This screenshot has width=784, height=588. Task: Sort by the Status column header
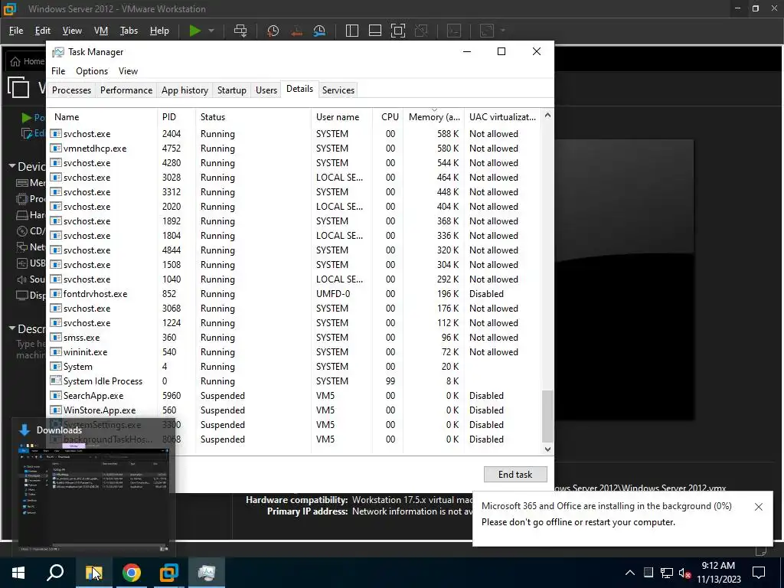[x=253, y=117]
